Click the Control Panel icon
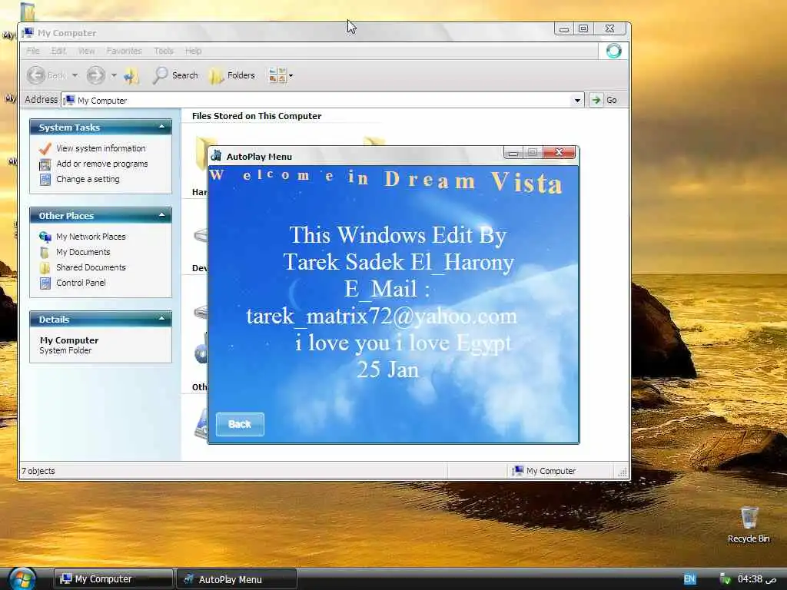The height and width of the screenshot is (590, 787). point(45,283)
